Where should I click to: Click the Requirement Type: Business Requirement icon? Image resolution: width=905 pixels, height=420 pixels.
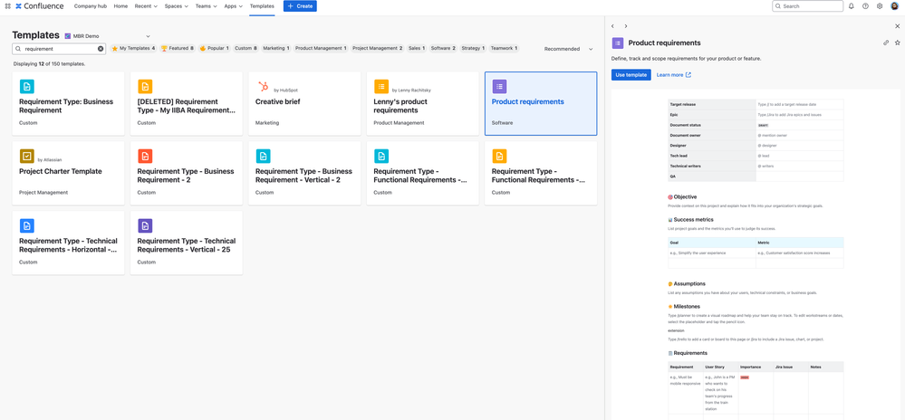point(26,87)
